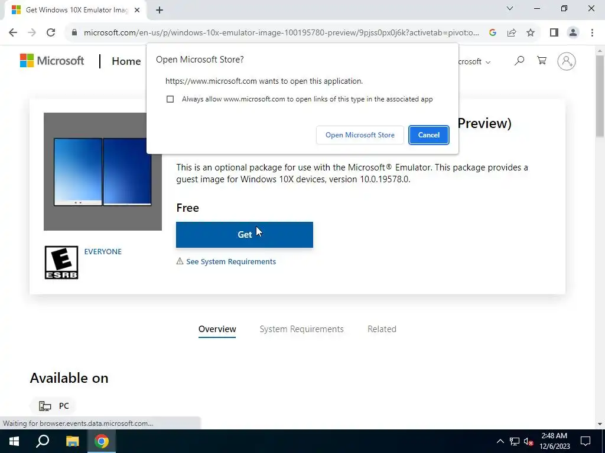The height and width of the screenshot is (453, 605).
Task: Click the Microsoft logo
Action: [x=52, y=61]
